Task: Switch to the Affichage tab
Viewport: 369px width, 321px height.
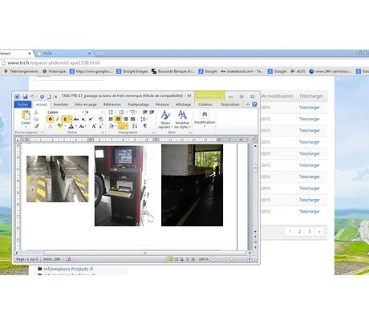Action: coord(183,104)
